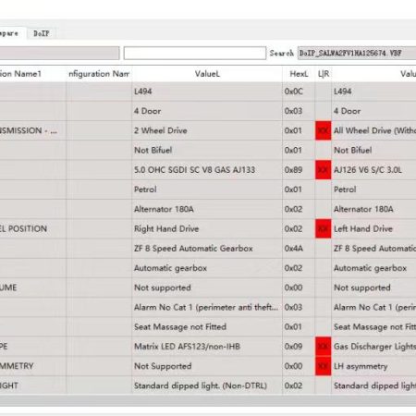Select the red marker in Right Hand Drive row

(324, 228)
